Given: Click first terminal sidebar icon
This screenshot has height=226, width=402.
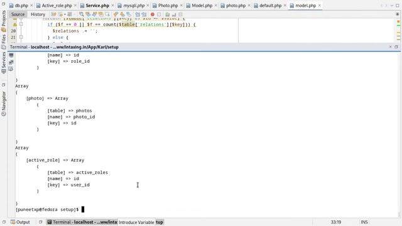Looking at the screenshot, I should coord(11,55).
